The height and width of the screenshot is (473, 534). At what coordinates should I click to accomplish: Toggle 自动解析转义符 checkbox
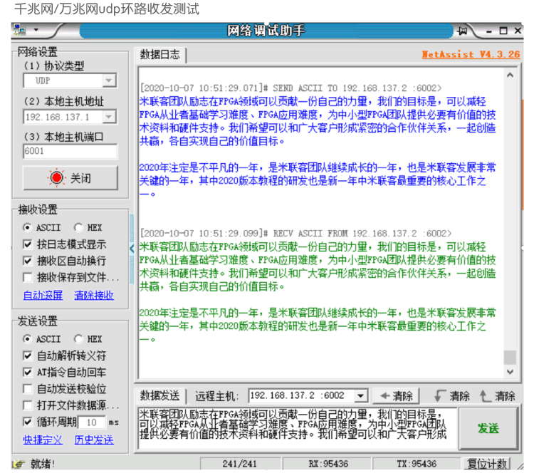tap(65, 355)
